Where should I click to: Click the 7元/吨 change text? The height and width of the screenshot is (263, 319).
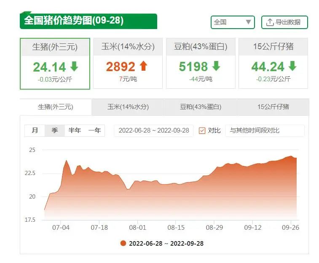(128, 79)
